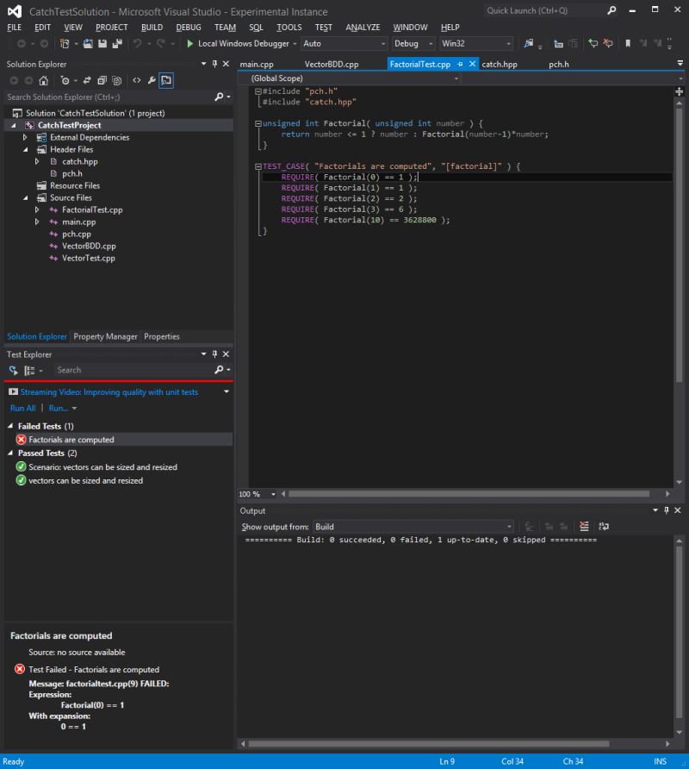Open Streaming Video unit tests link

click(109, 391)
